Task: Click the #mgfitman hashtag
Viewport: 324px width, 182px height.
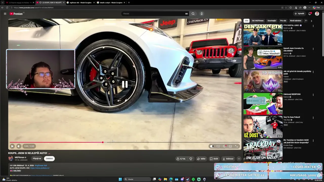Action: pos(39,165)
